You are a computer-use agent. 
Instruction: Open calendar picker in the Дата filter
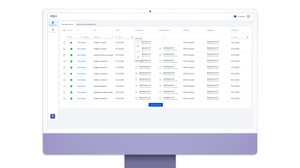coord(132,37)
